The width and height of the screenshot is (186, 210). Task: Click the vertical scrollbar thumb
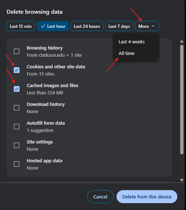point(182,100)
